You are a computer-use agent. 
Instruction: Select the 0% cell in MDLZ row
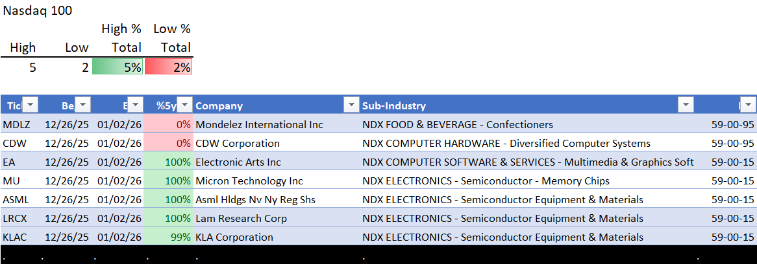pos(169,124)
